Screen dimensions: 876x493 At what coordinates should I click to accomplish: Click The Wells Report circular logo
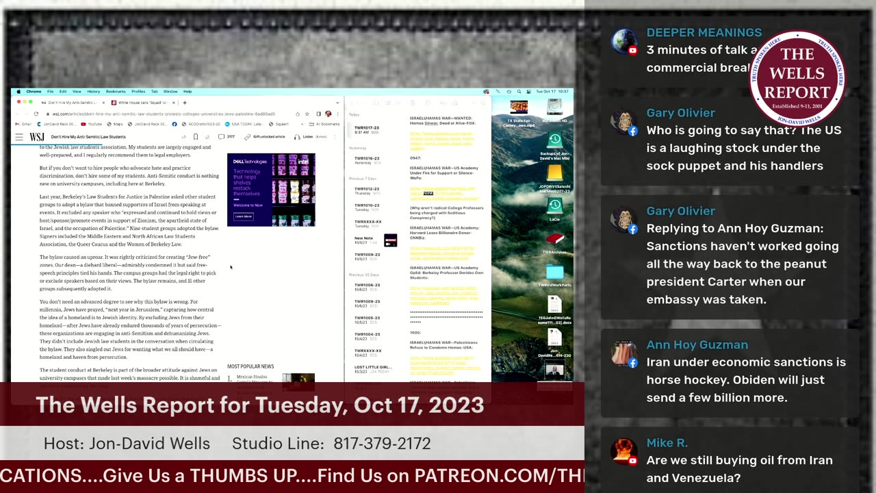[797, 78]
